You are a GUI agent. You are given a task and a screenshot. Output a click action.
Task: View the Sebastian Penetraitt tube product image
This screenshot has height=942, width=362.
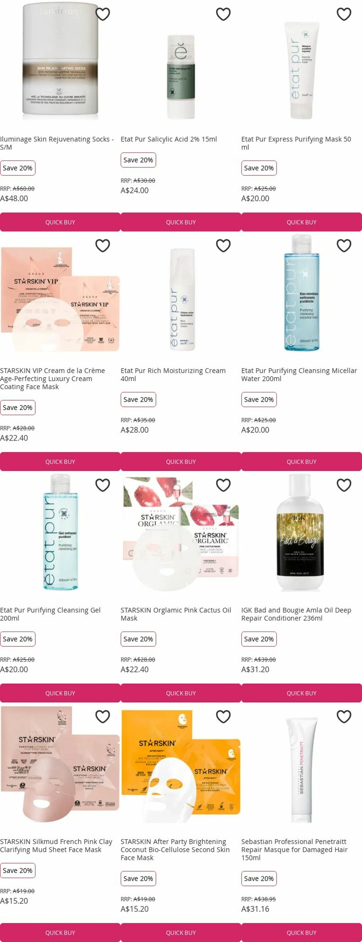[x=302, y=766]
